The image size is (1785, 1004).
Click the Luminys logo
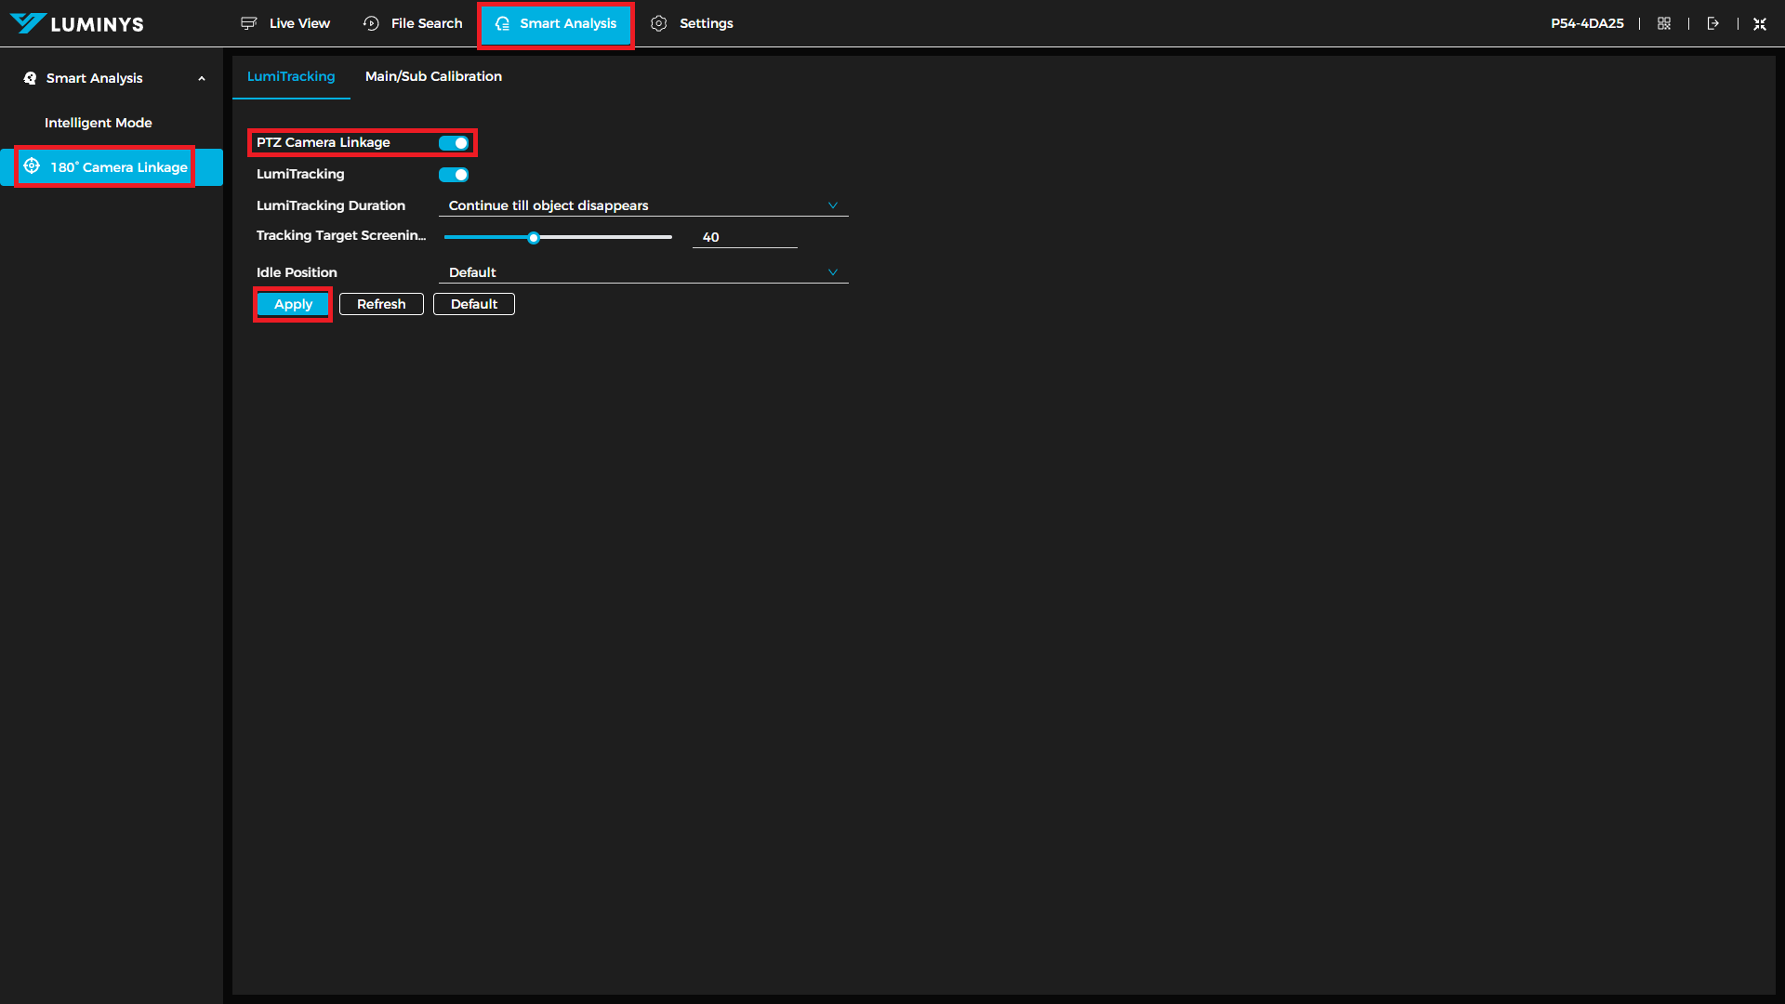pyautogui.click(x=77, y=23)
